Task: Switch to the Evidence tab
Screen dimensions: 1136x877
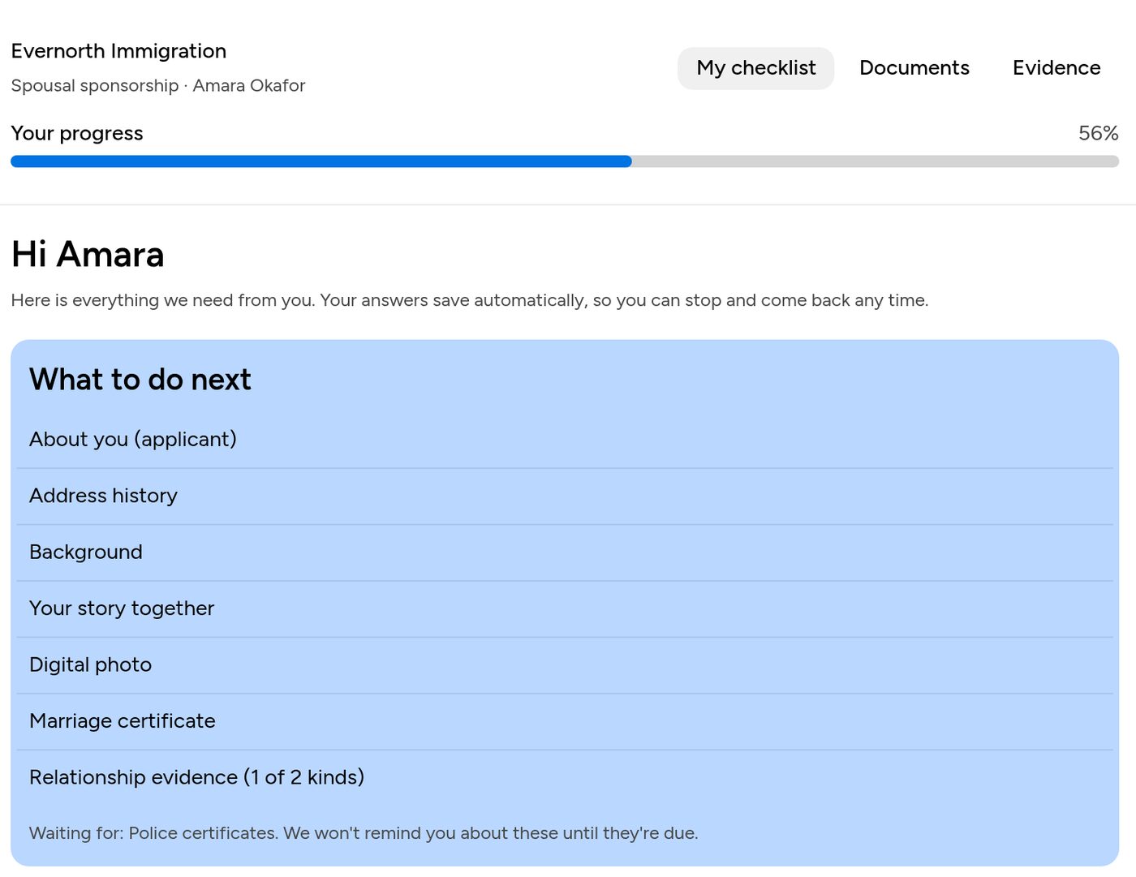Action: click(x=1056, y=68)
